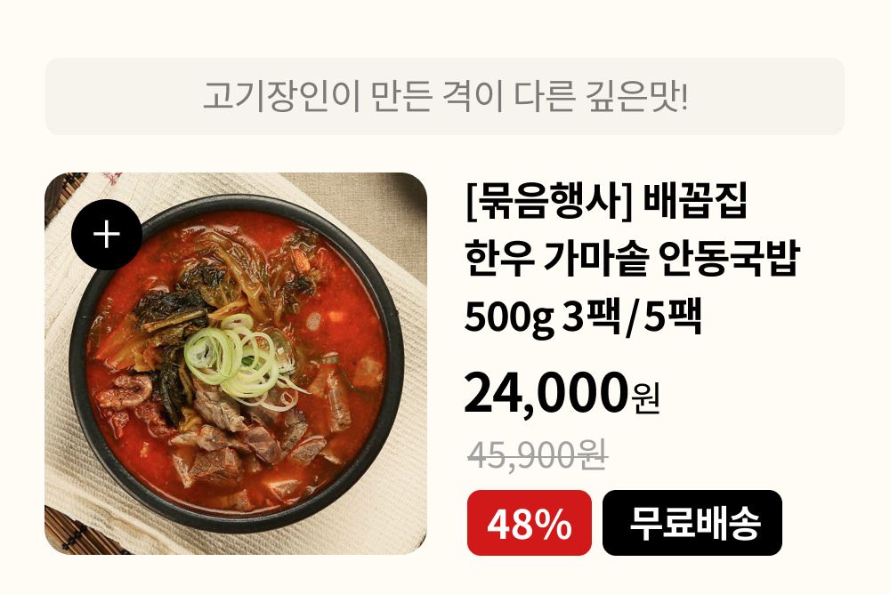Screen dimensions: 890x594
Task: Click the 무료배송 free shipping badge
Action: tap(692, 523)
